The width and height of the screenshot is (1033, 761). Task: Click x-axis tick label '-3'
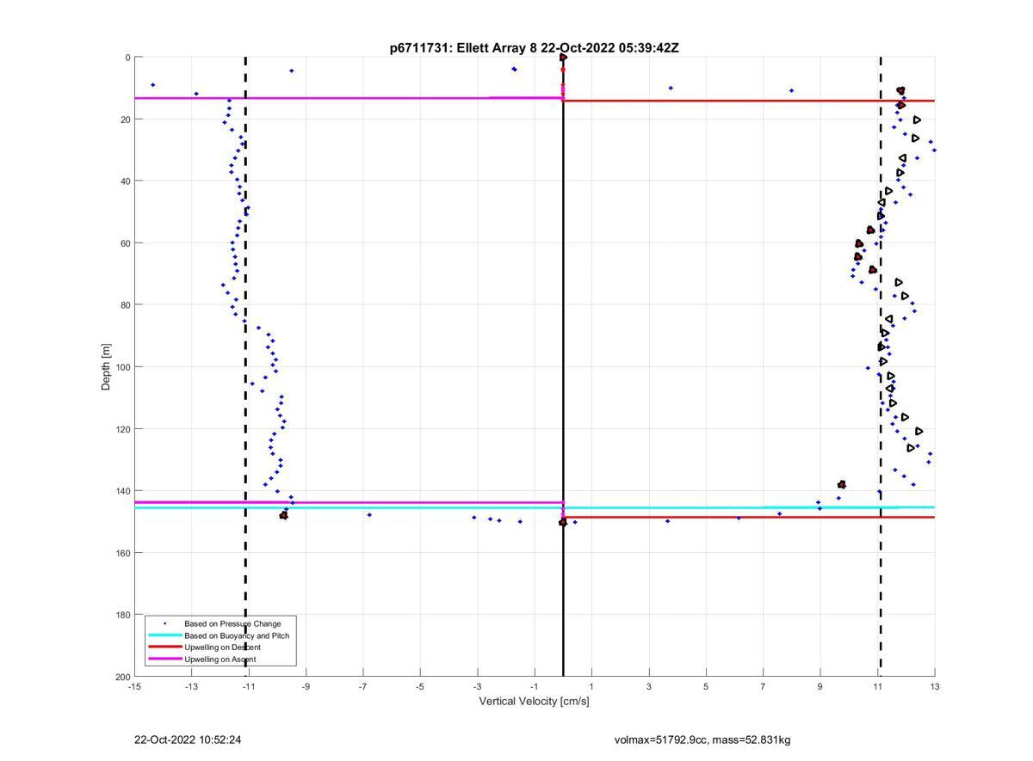pyautogui.click(x=477, y=686)
